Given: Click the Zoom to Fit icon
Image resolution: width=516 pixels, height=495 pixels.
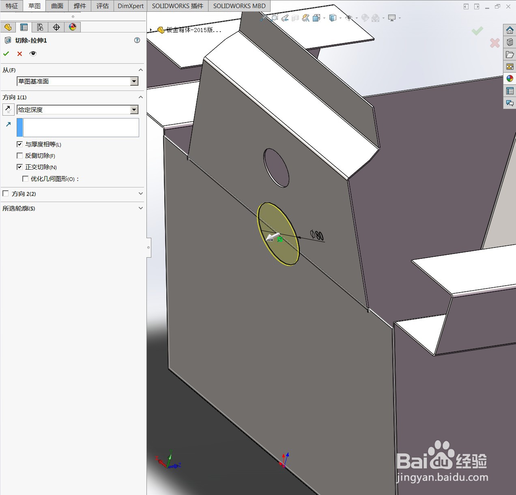Looking at the screenshot, I should 264,18.
